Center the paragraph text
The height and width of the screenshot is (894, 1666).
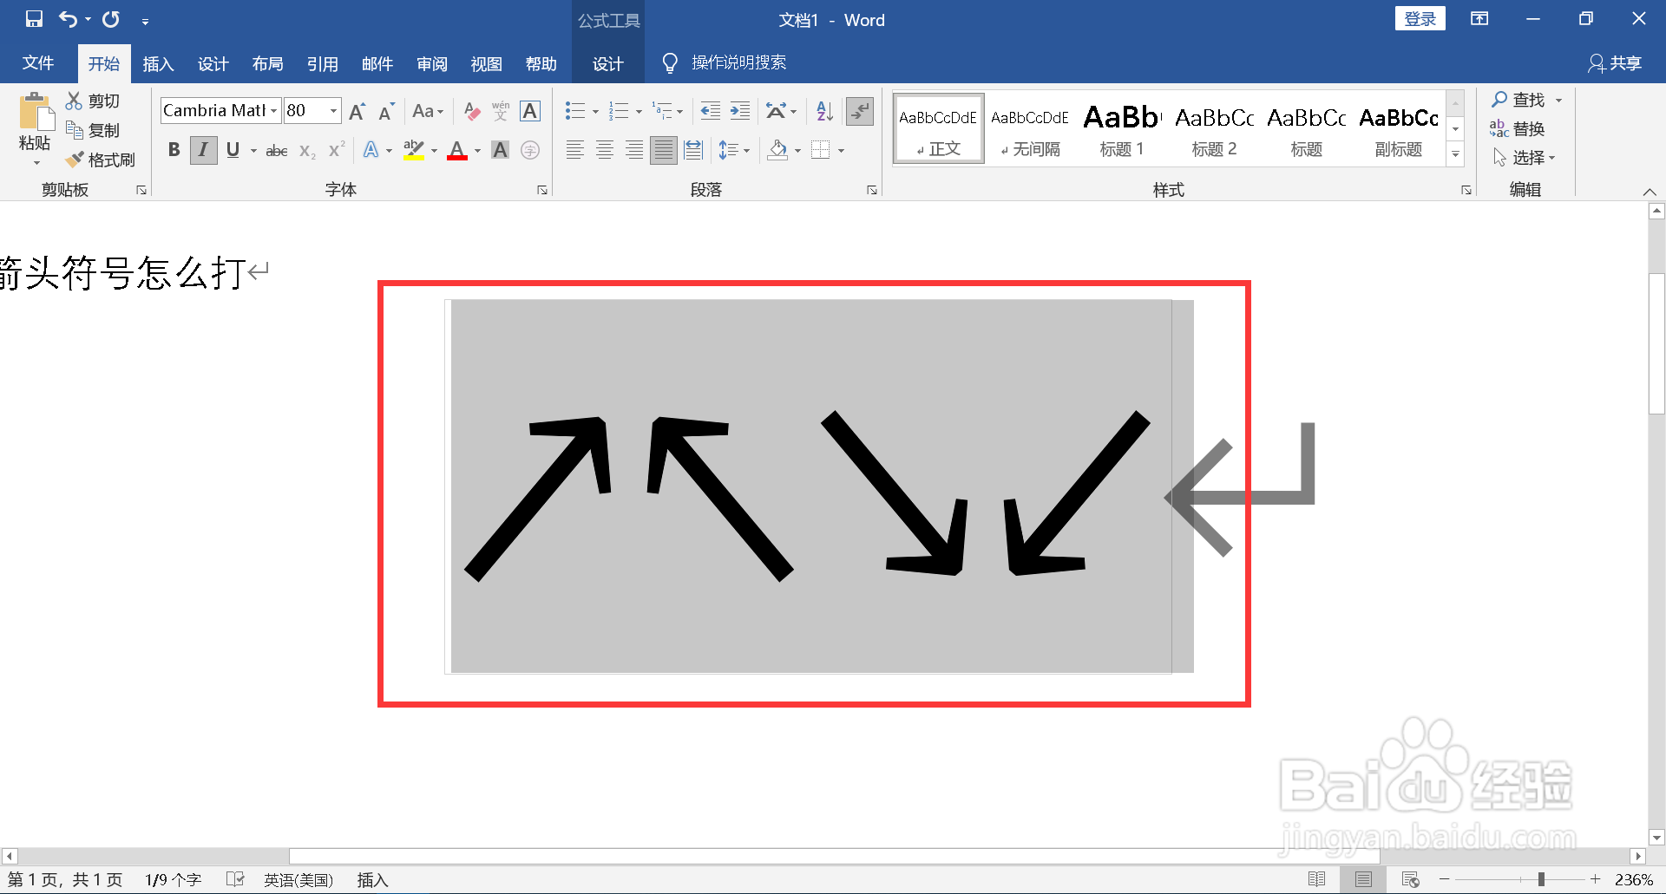605,150
